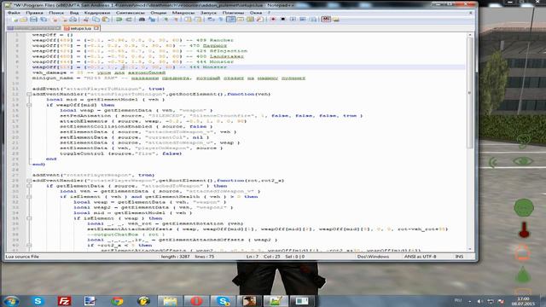The image size is (546, 307).
Task: Collapse the fold marker at line 14
Action: (29, 105)
